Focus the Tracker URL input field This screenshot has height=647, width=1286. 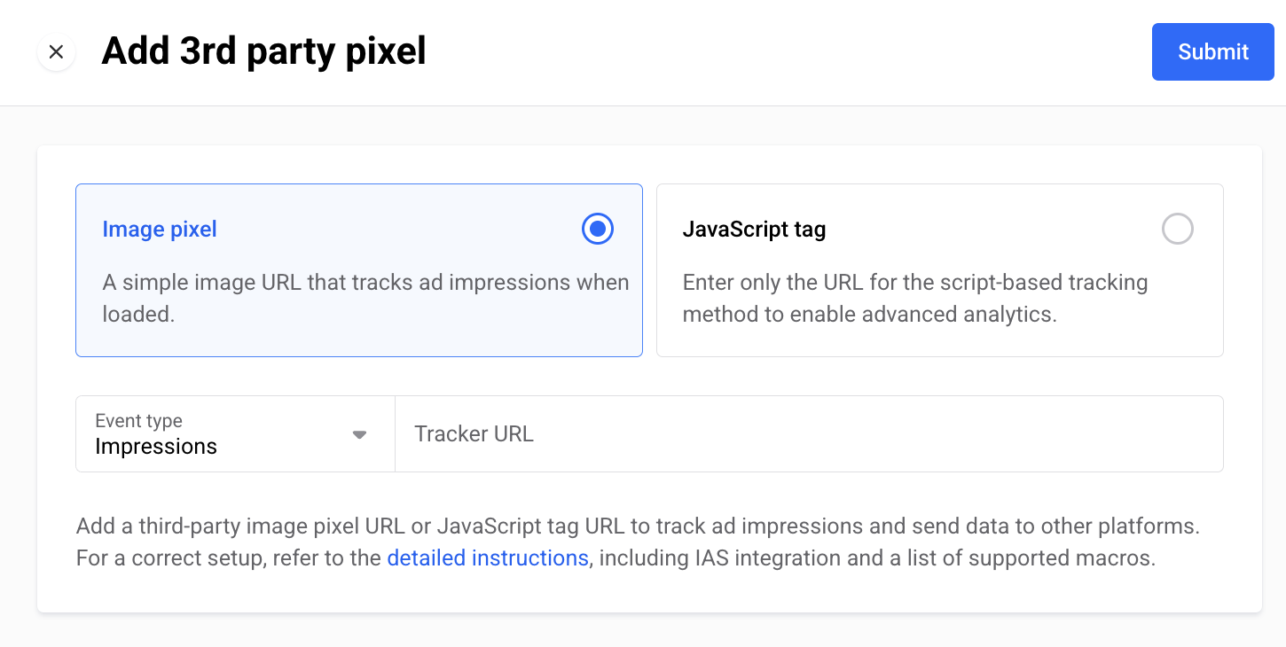(808, 434)
